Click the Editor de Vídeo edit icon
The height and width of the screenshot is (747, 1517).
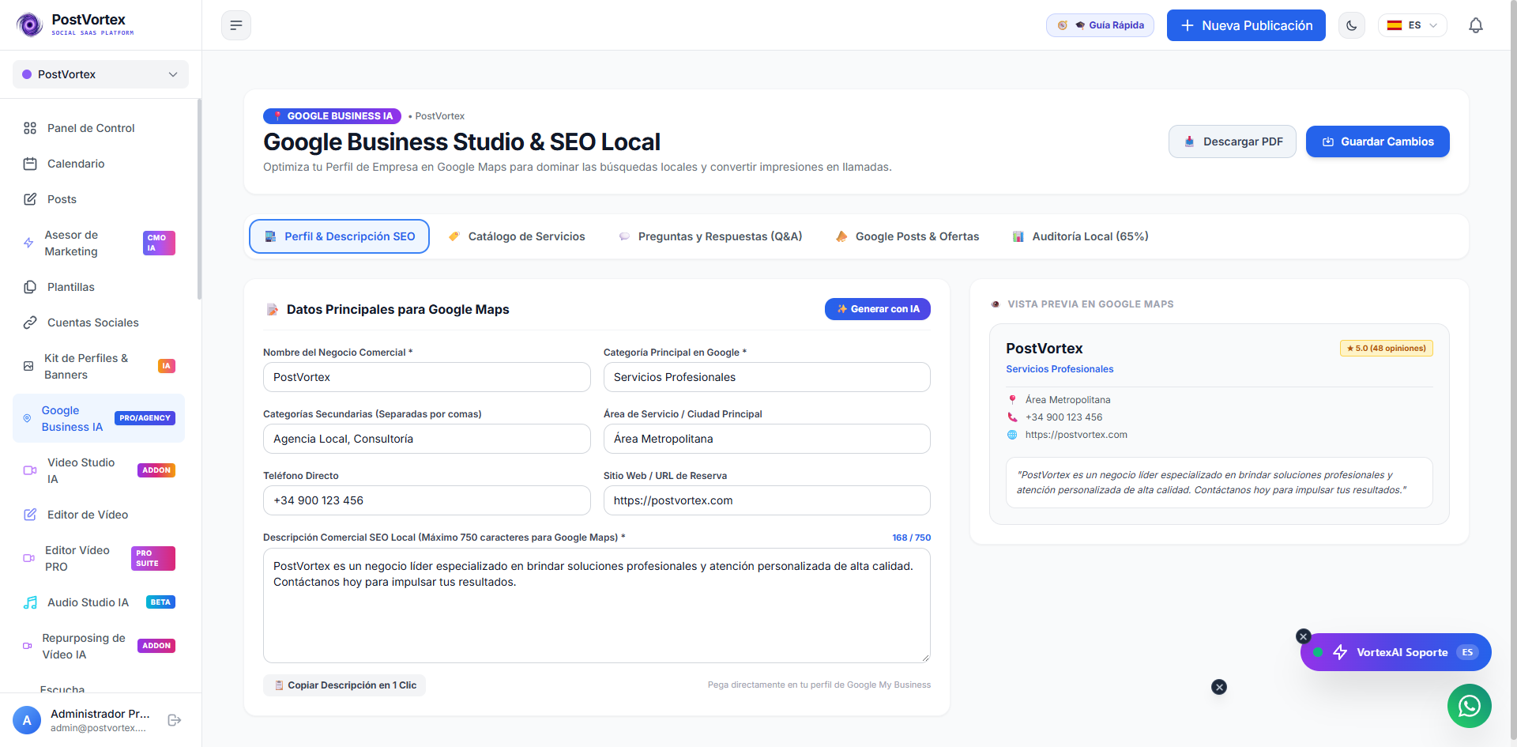(x=30, y=515)
